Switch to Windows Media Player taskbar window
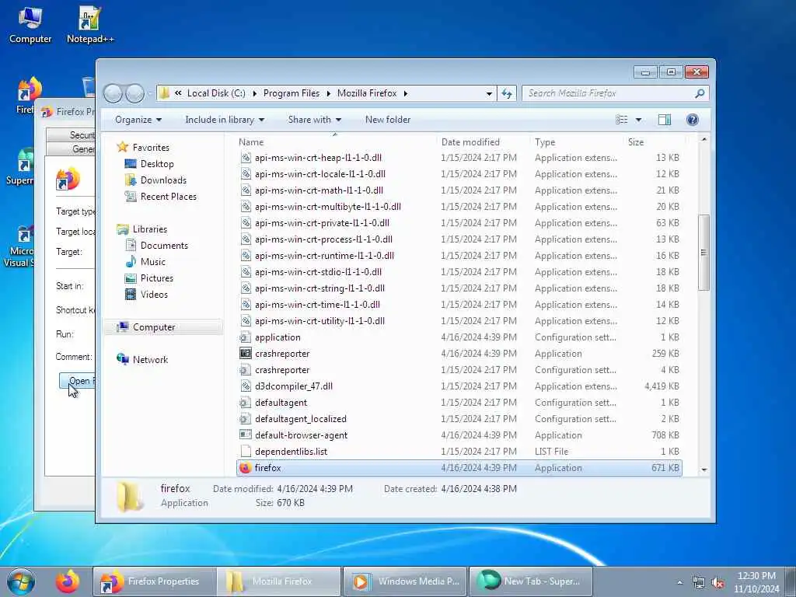 coord(404,581)
